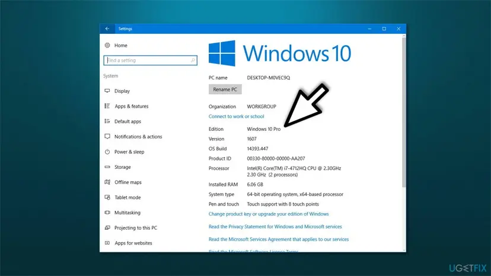Maximize the Settings window
491x276 pixels.
[384, 28]
